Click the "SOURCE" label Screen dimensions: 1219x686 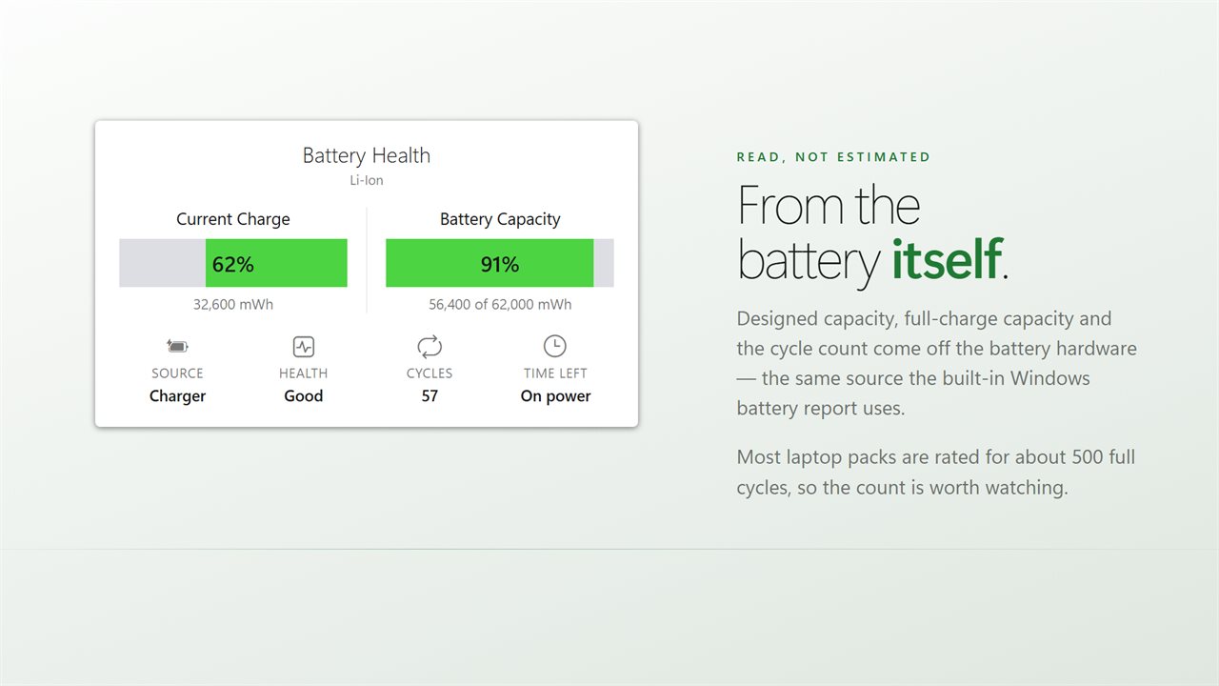click(177, 373)
